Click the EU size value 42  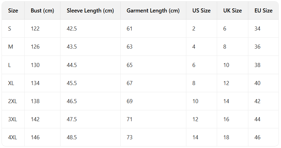coord(257,101)
